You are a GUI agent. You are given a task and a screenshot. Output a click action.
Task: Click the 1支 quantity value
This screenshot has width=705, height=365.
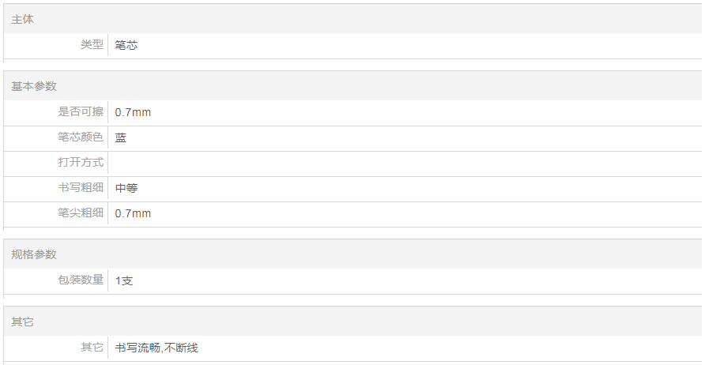124,280
